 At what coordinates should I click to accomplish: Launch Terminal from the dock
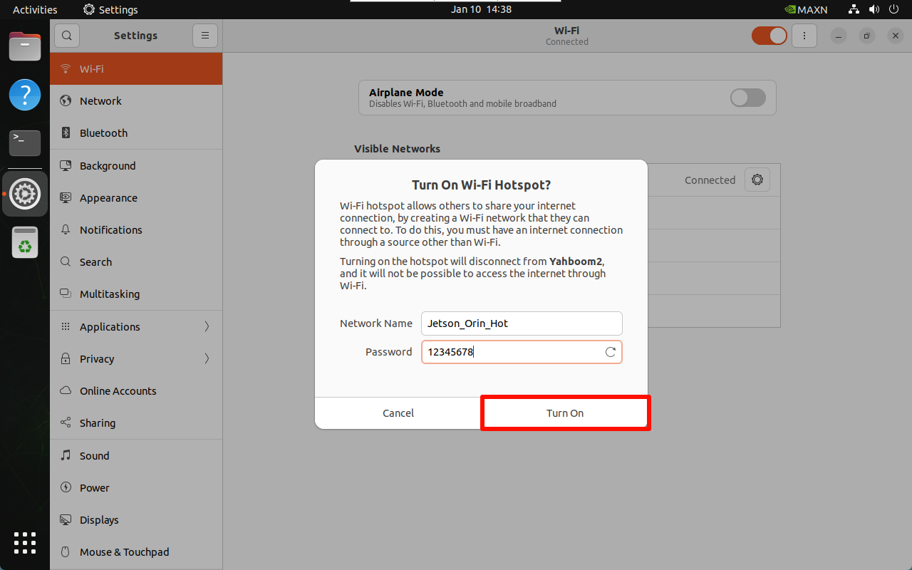click(x=25, y=142)
